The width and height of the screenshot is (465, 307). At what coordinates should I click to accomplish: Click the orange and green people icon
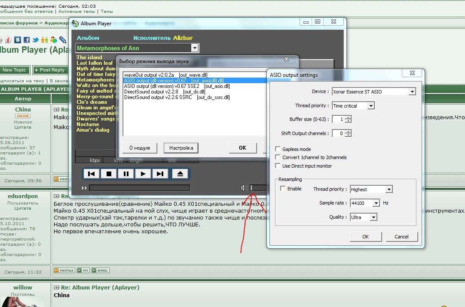[x=45, y=40]
